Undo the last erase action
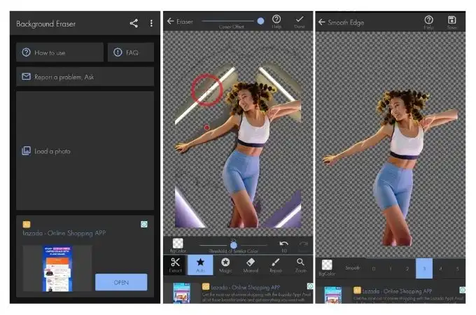 283,246
